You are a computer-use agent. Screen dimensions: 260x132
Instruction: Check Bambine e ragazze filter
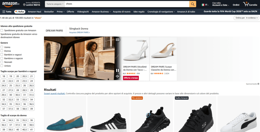tap(2, 58)
